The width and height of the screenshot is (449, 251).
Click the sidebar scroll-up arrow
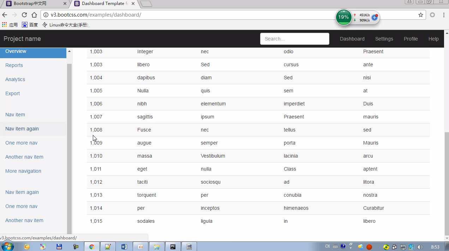[x=69, y=51]
